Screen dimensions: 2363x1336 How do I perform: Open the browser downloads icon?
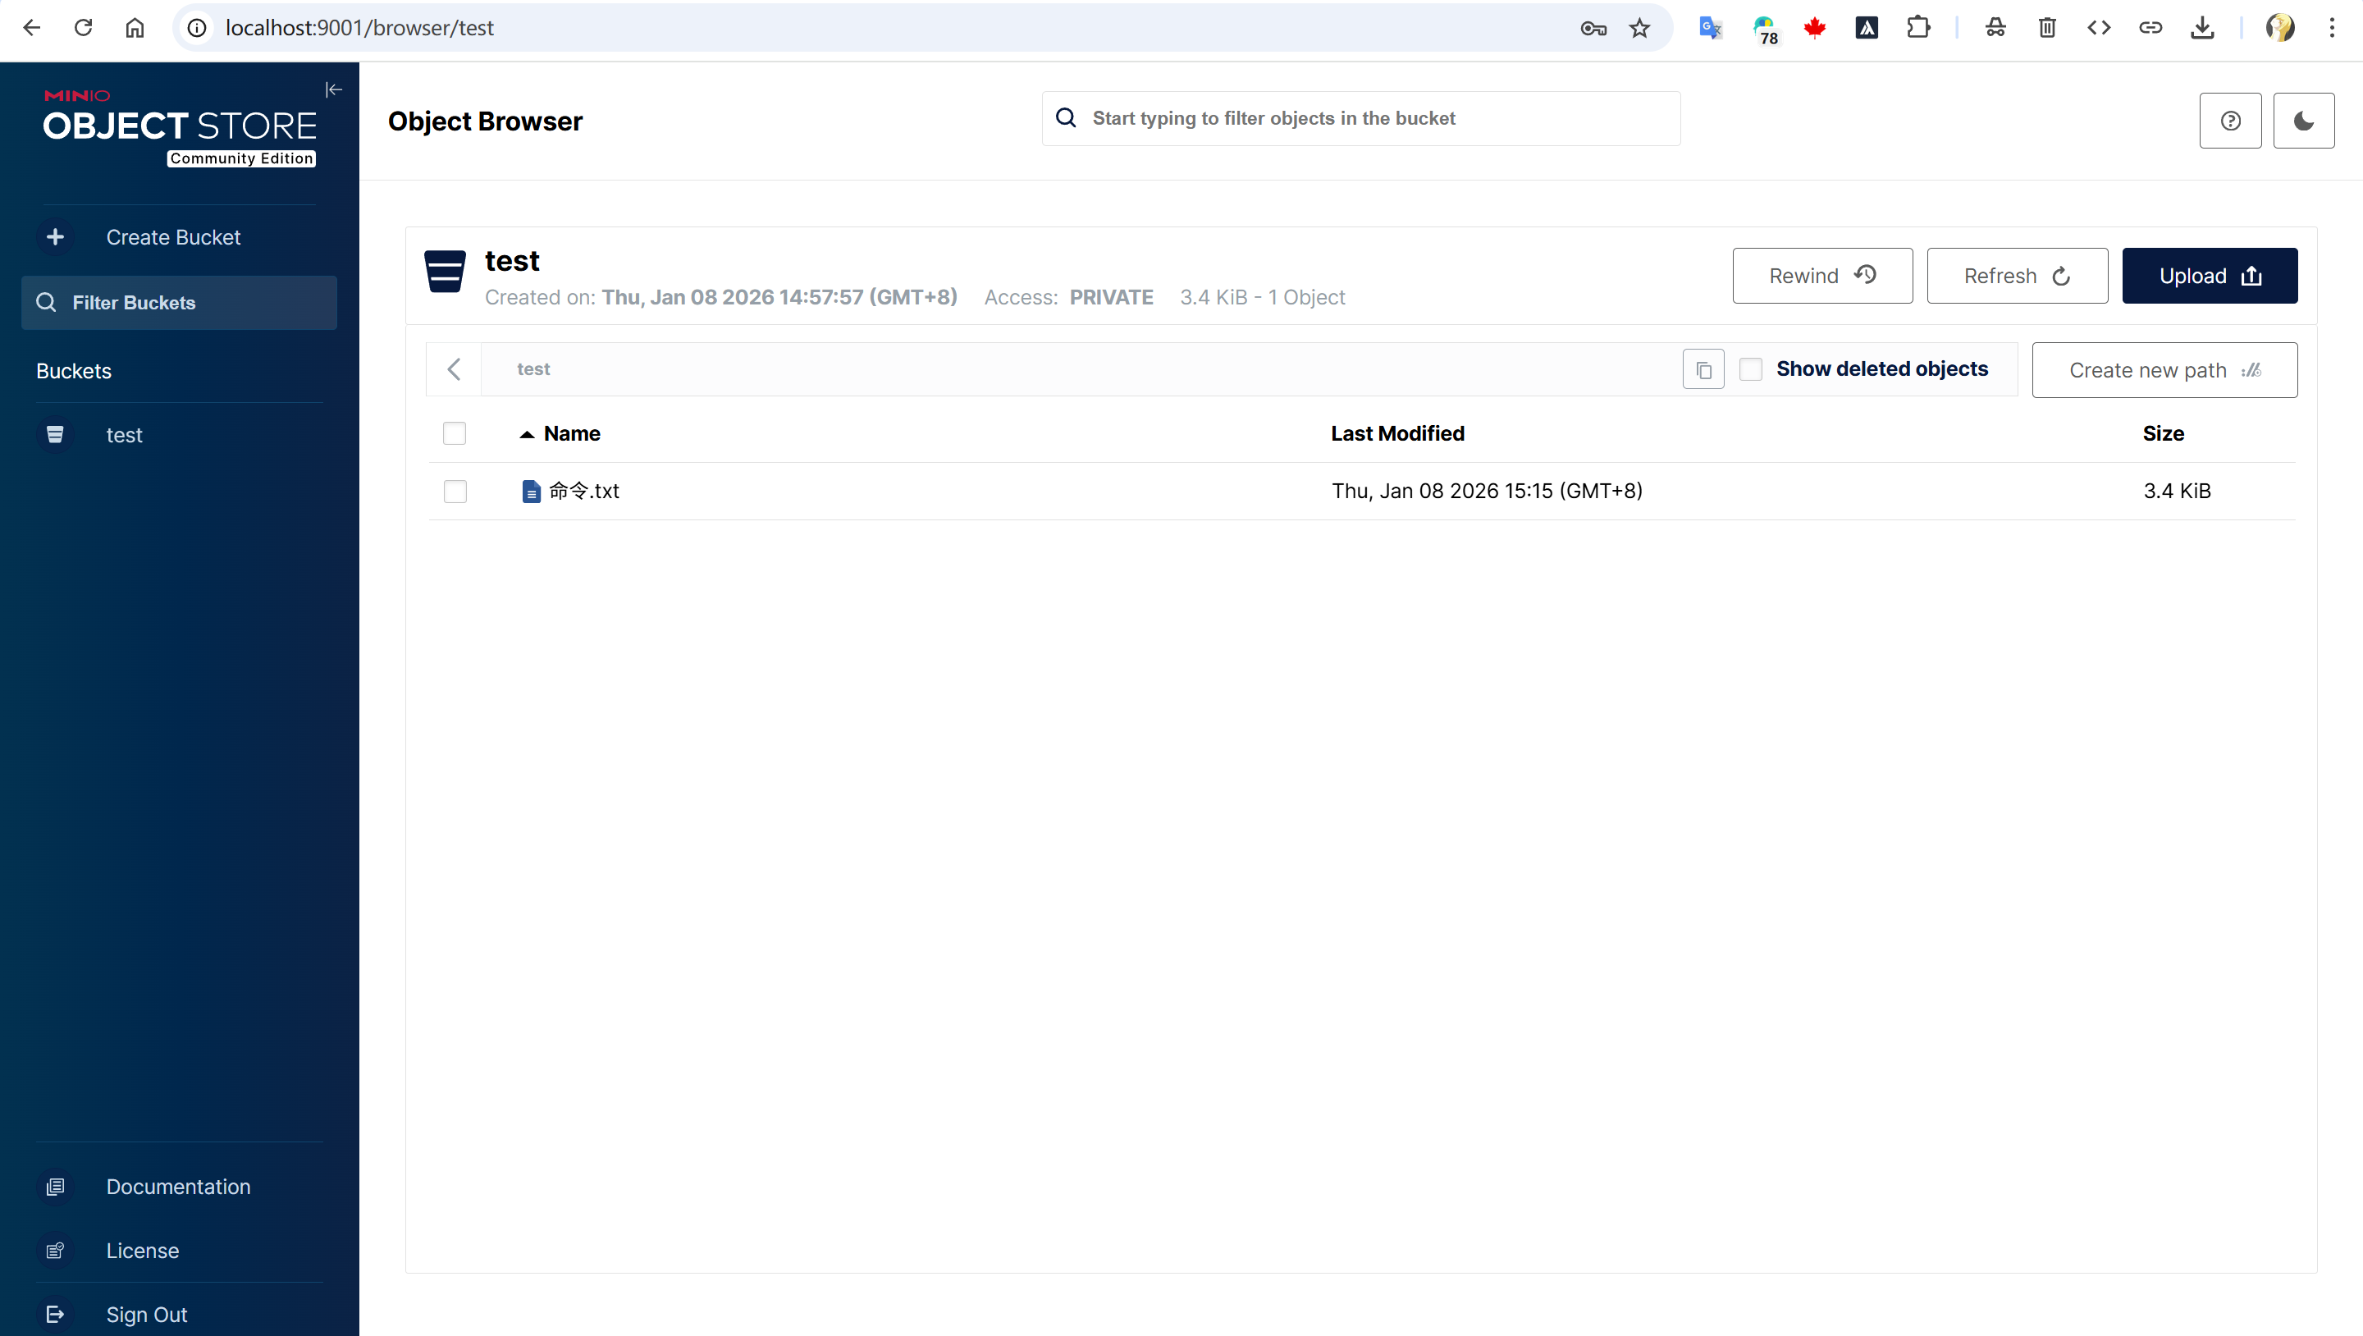[x=2202, y=28]
